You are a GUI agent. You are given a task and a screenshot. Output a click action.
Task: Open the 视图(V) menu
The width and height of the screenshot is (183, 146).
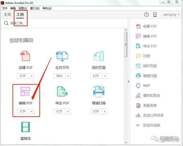point(23,8)
